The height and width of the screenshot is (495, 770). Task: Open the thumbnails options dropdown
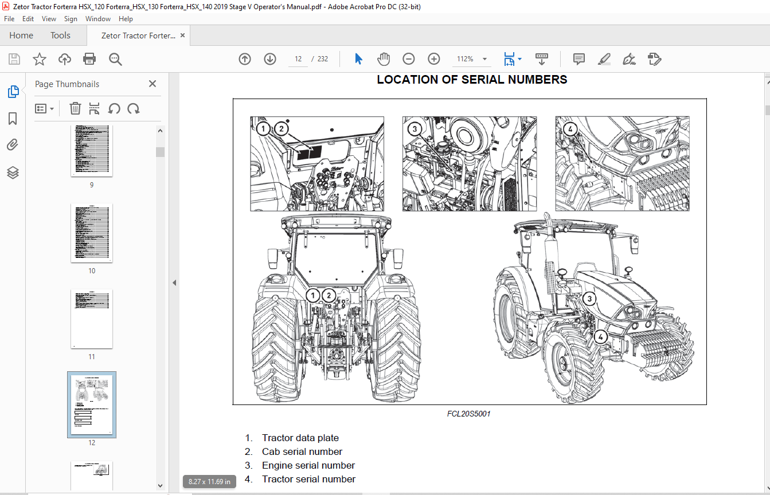(x=45, y=108)
